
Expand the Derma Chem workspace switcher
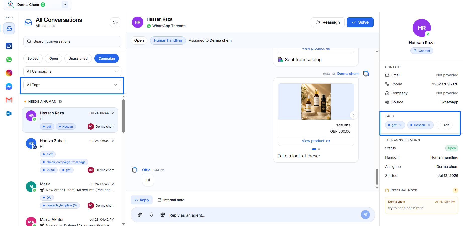click(x=65, y=5)
